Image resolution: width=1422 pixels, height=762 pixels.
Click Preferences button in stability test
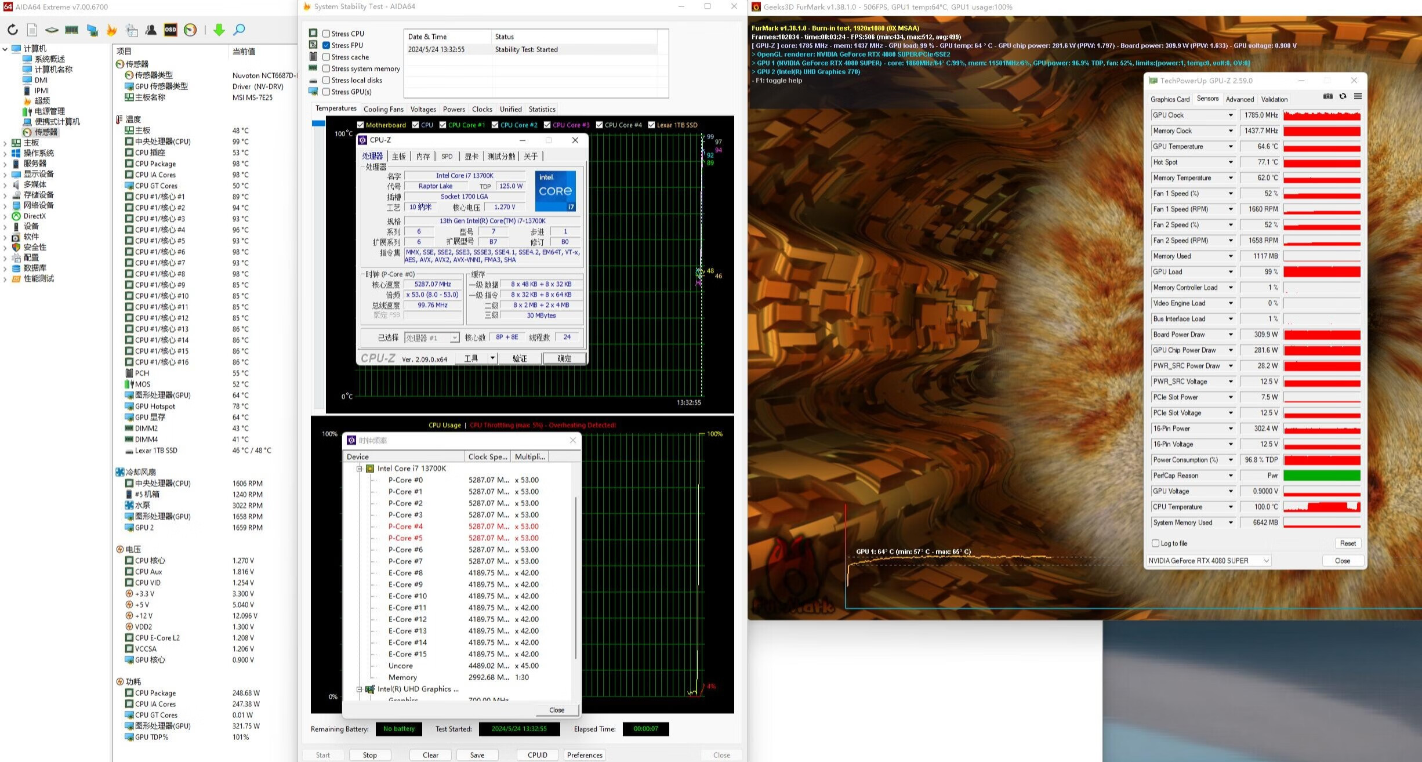[585, 755]
